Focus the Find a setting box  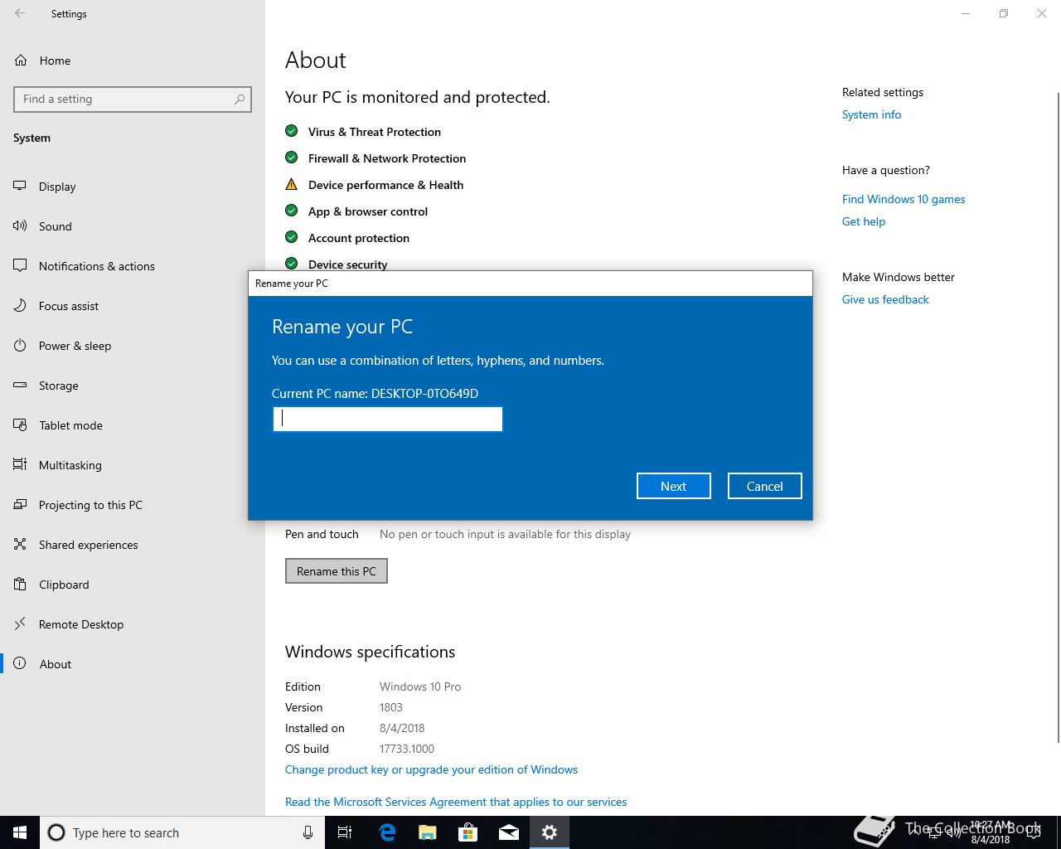(133, 99)
